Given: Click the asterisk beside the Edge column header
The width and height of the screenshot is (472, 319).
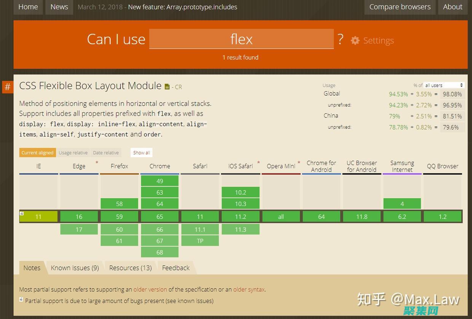Looking at the screenshot, I should [x=97, y=163].
